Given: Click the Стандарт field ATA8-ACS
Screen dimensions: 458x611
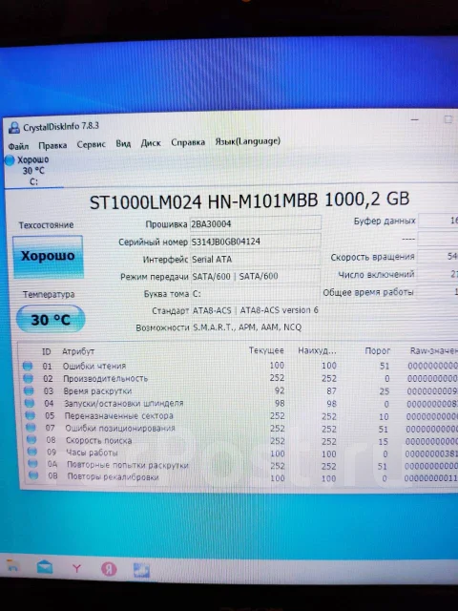Looking at the screenshot, I should [x=256, y=310].
